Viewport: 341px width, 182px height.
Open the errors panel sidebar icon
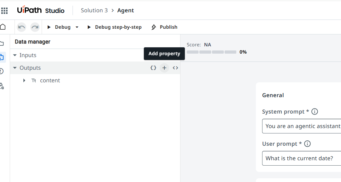(x=2, y=71)
